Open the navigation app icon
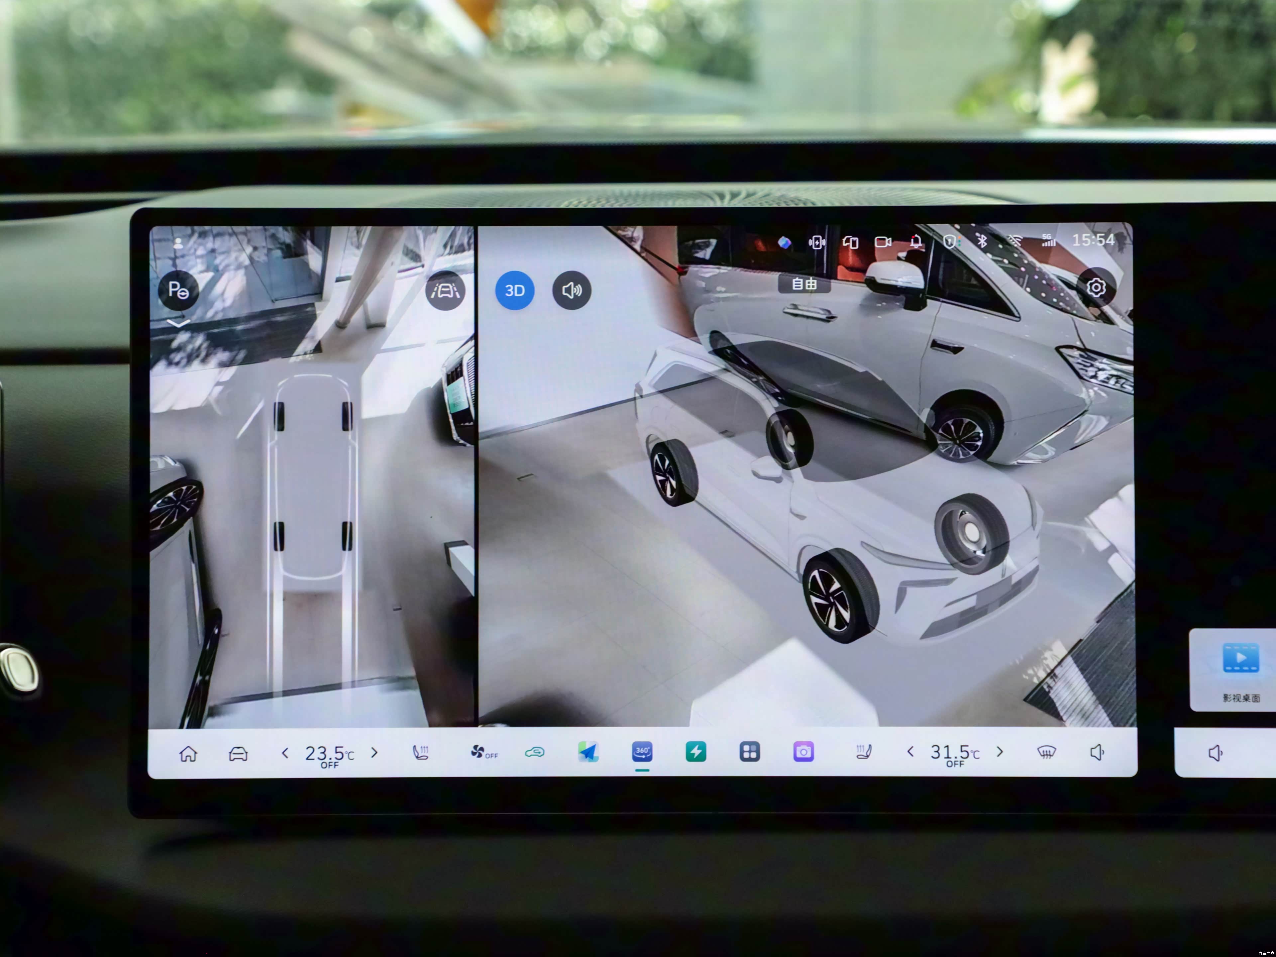 (x=588, y=752)
